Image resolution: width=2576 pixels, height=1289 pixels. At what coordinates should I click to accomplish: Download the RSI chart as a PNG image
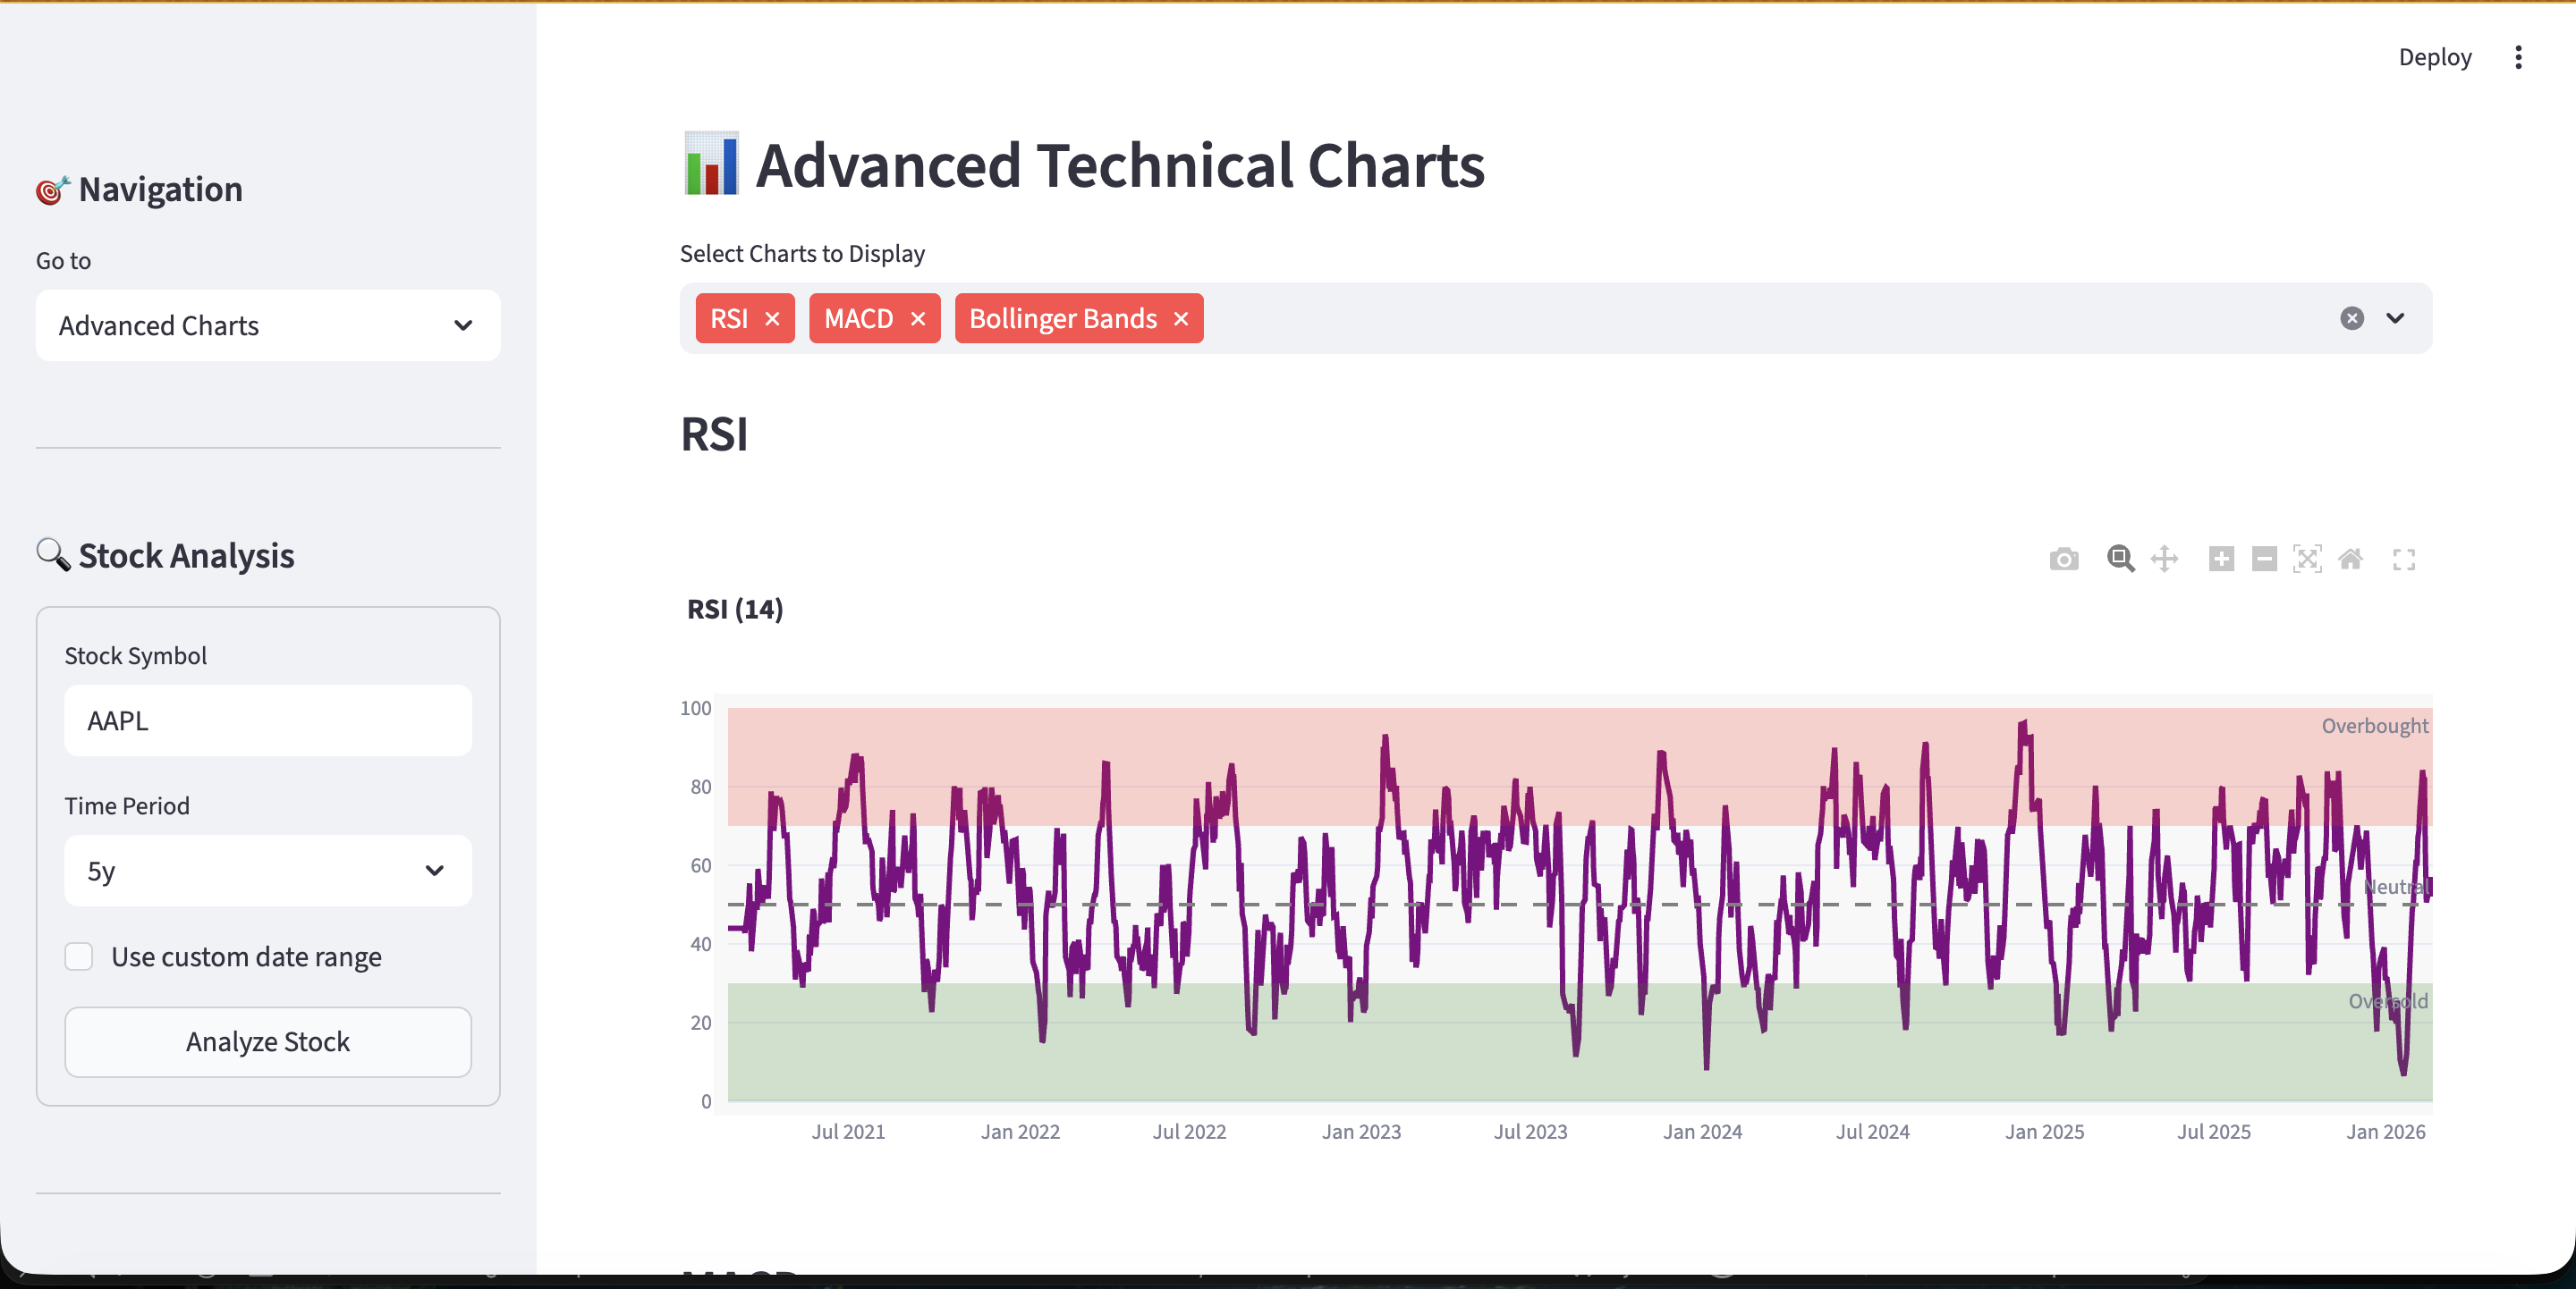(x=2063, y=560)
